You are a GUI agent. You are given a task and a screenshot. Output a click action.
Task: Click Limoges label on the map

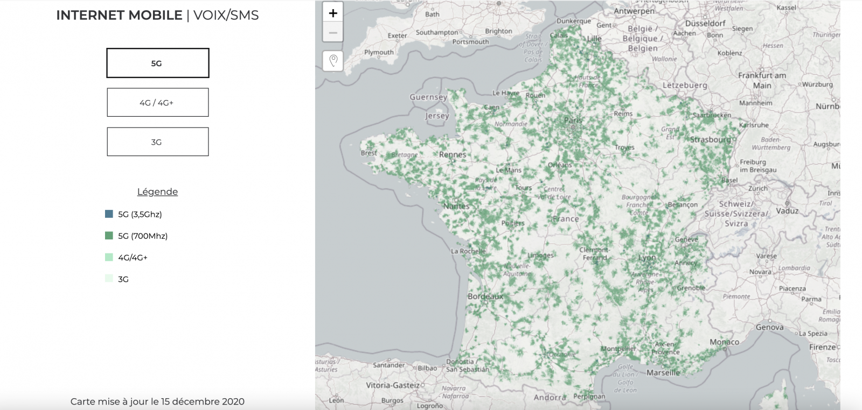click(541, 256)
